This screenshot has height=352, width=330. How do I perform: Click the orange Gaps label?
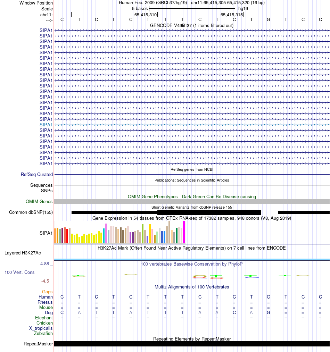pos(47,292)
